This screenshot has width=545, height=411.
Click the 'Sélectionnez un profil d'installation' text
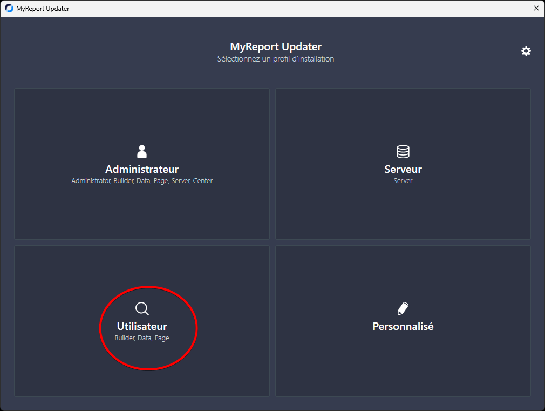276,59
